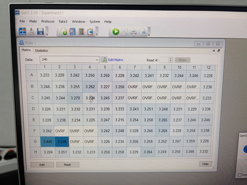Click the printer icon in the toolbar
Screen dimensions: 247x185
pyautogui.click(x=134, y=31)
